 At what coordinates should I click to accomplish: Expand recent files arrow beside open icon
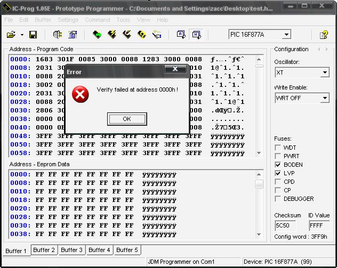(22, 35)
